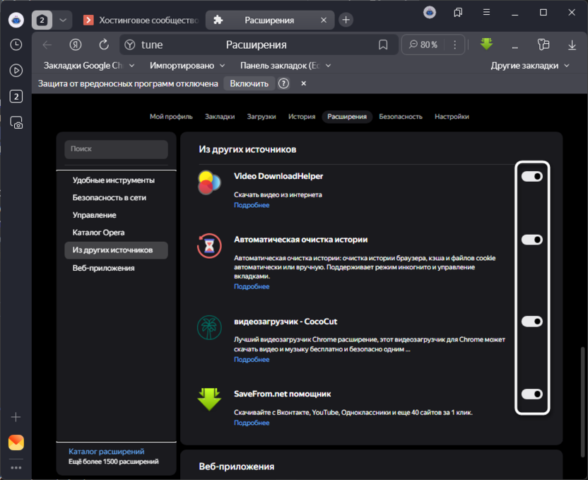Toggle the Video DownloadHelper extension switch
This screenshot has height=480, width=588.
point(532,176)
